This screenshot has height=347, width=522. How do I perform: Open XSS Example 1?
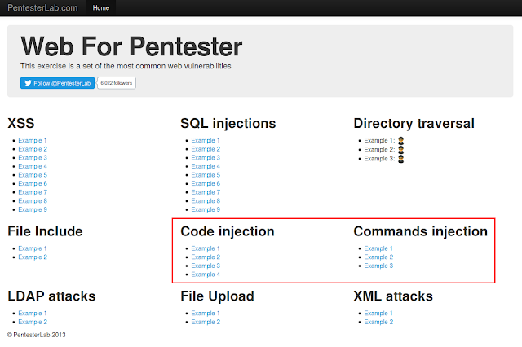[x=33, y=140]
